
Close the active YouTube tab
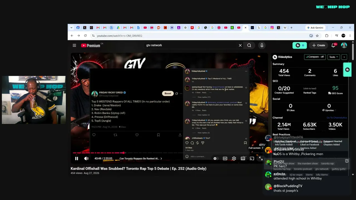click(x=245, y=27)
